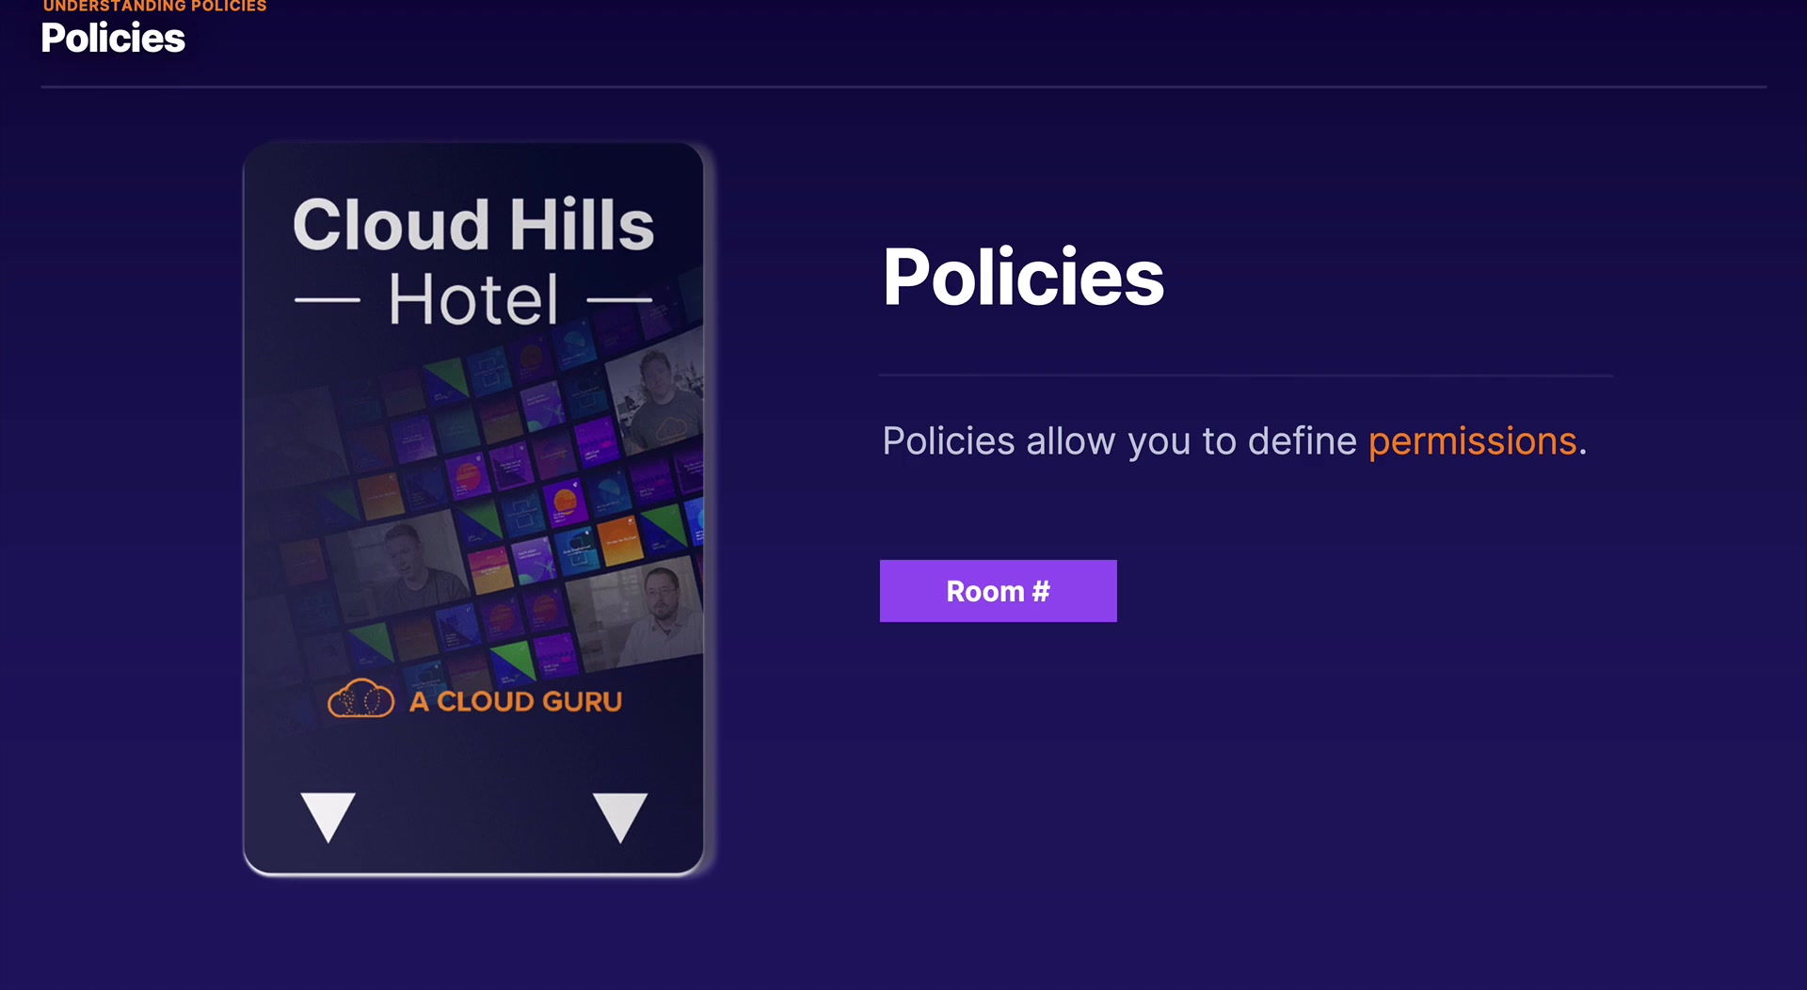Click the left white triangle on the key card
This screenshot has height=990, width=1807.
328,814
